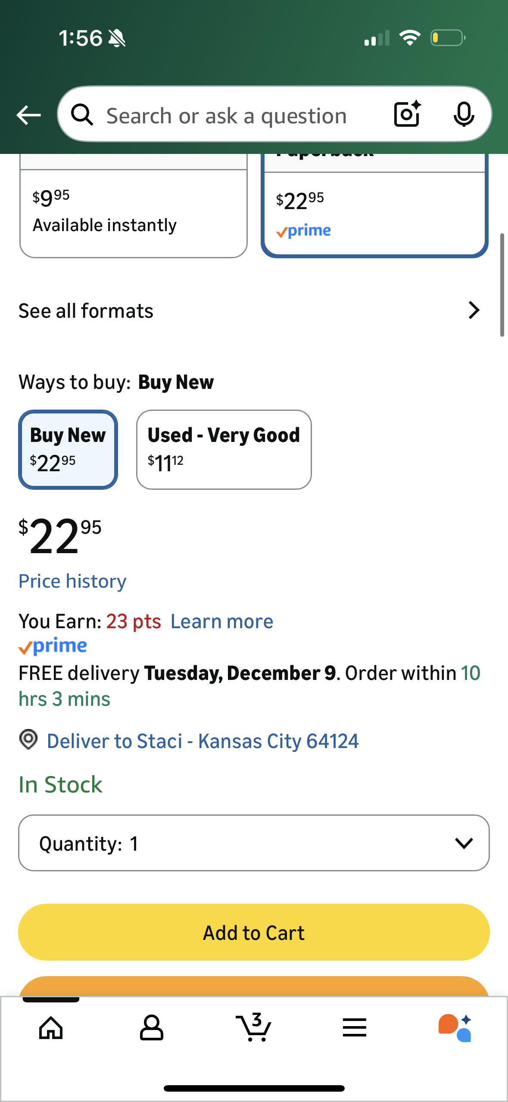The height and width of the screenshot is (1102, 508).
Task: Go to the Home tab icon
Action: (x=51, y=1028)
